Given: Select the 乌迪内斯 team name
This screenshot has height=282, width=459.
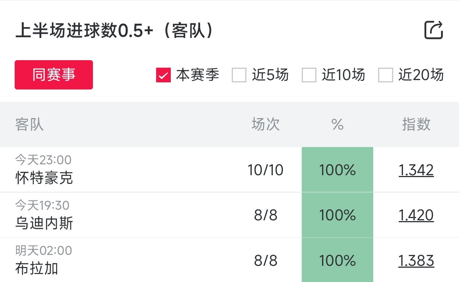Looking at the screenshot, I should pyautogui.click(x=44, y=223).
